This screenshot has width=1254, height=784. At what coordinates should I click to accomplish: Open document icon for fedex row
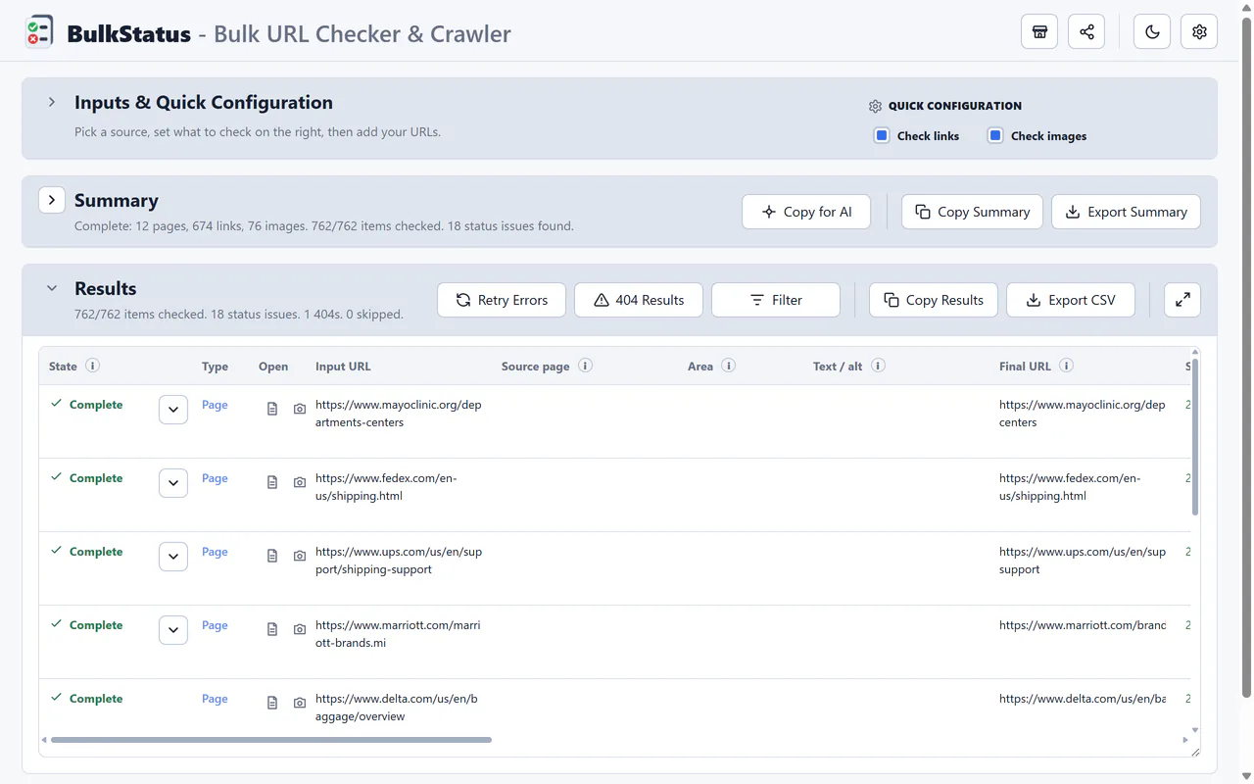(x=272, y=482)
